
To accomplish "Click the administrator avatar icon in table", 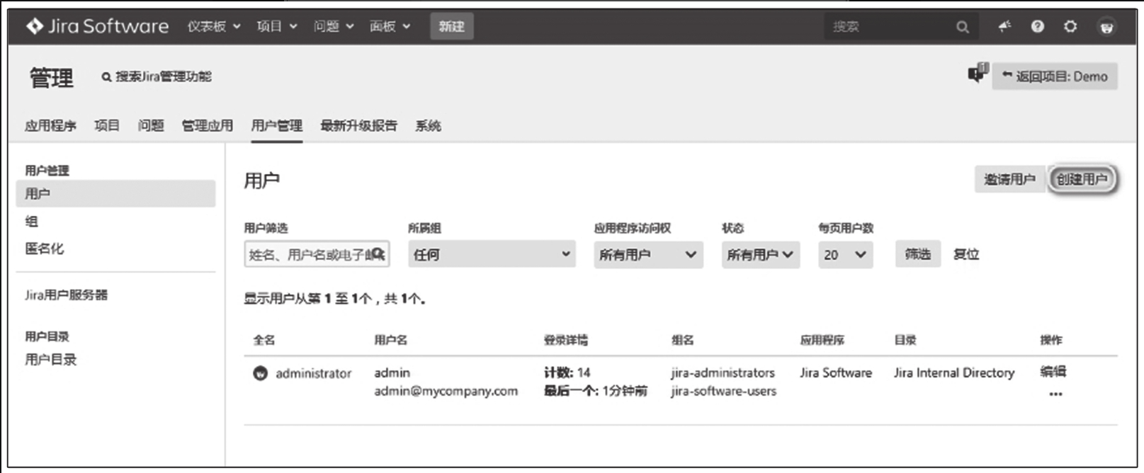I will point(260,373).
